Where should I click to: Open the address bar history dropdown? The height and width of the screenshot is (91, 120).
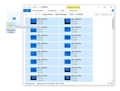(95, 14)
